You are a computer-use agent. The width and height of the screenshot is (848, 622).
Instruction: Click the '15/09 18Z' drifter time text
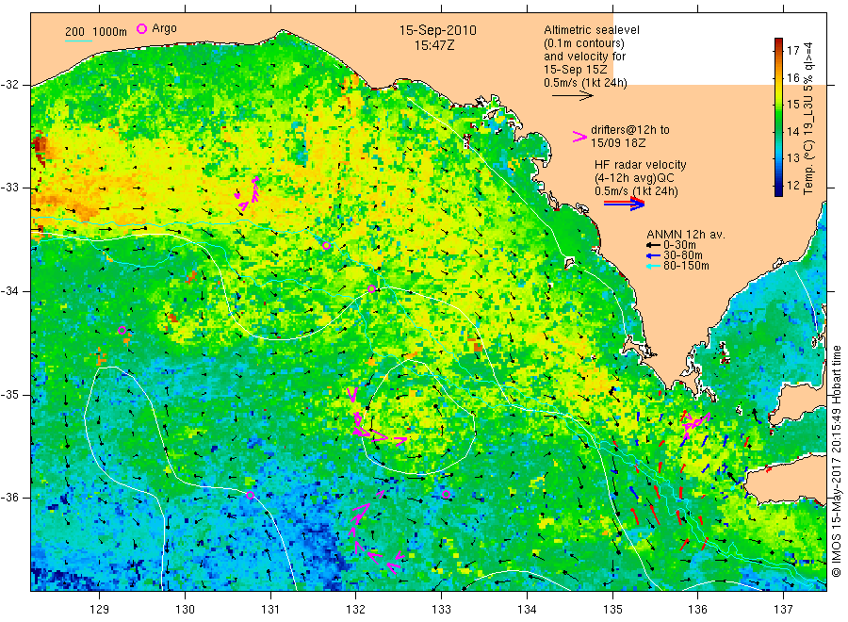[x=618, y=143]
